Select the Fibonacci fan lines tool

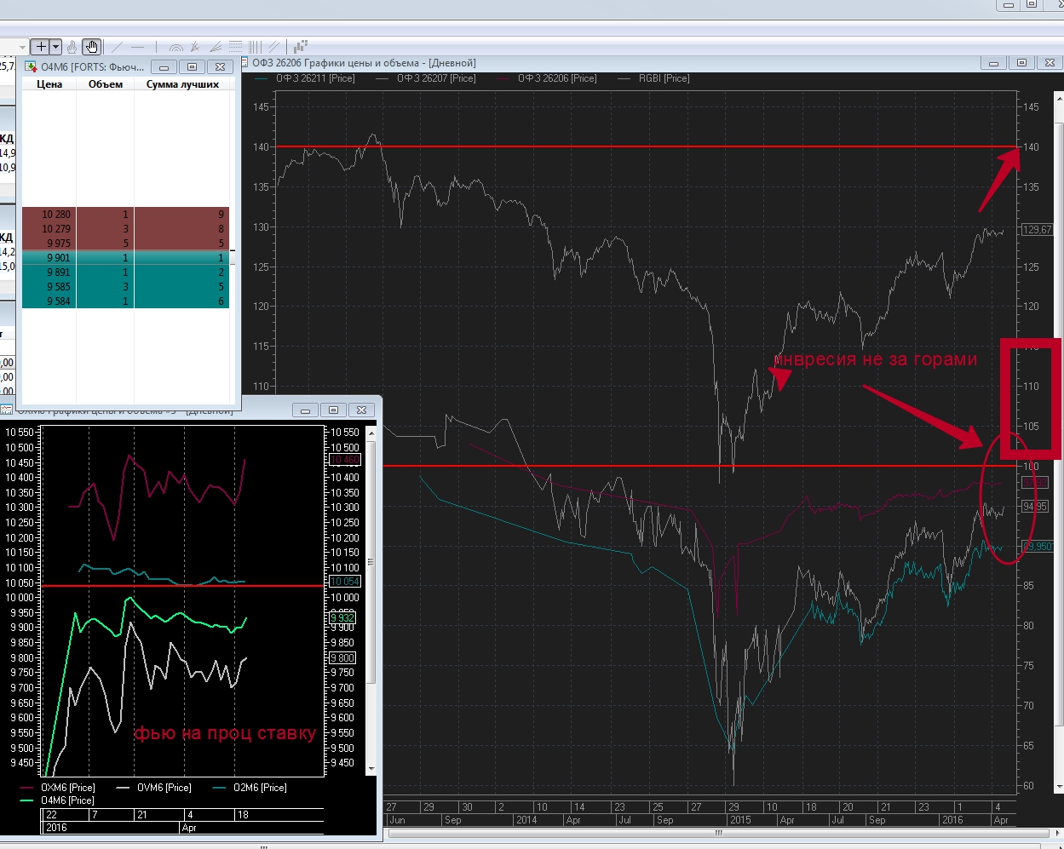click(216, 47)
